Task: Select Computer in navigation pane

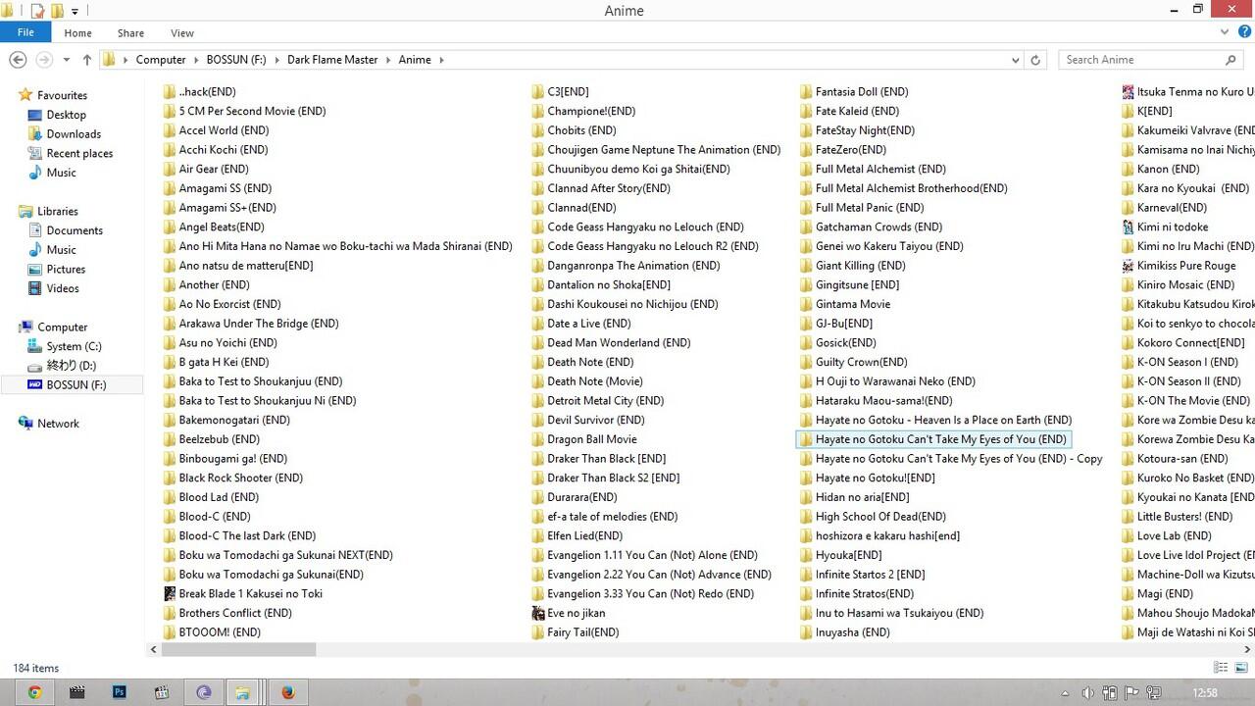Action: coord(62,328)
